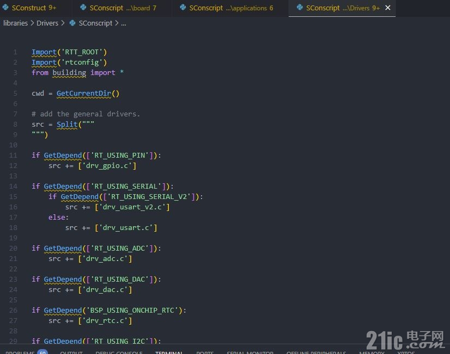Click the word building on line 3
Image resolution: width=450 pixels, height=354 pixels.
pos(69,73)
